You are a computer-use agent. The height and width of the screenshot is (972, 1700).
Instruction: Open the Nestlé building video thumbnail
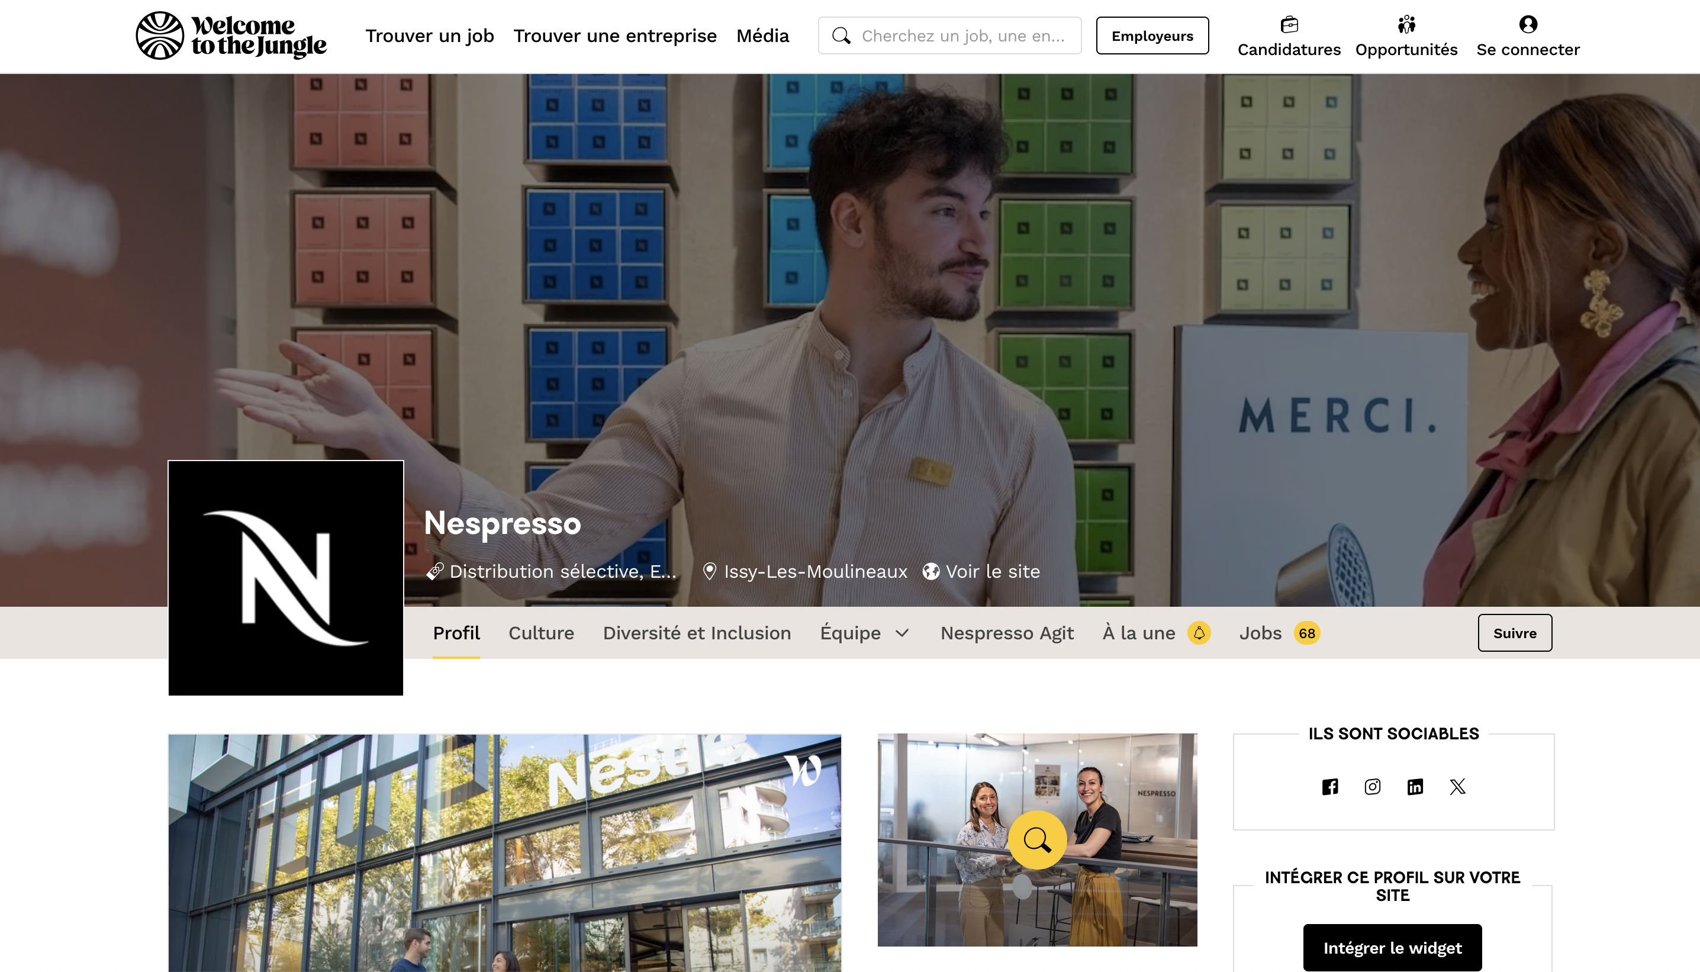click(504, 853)
